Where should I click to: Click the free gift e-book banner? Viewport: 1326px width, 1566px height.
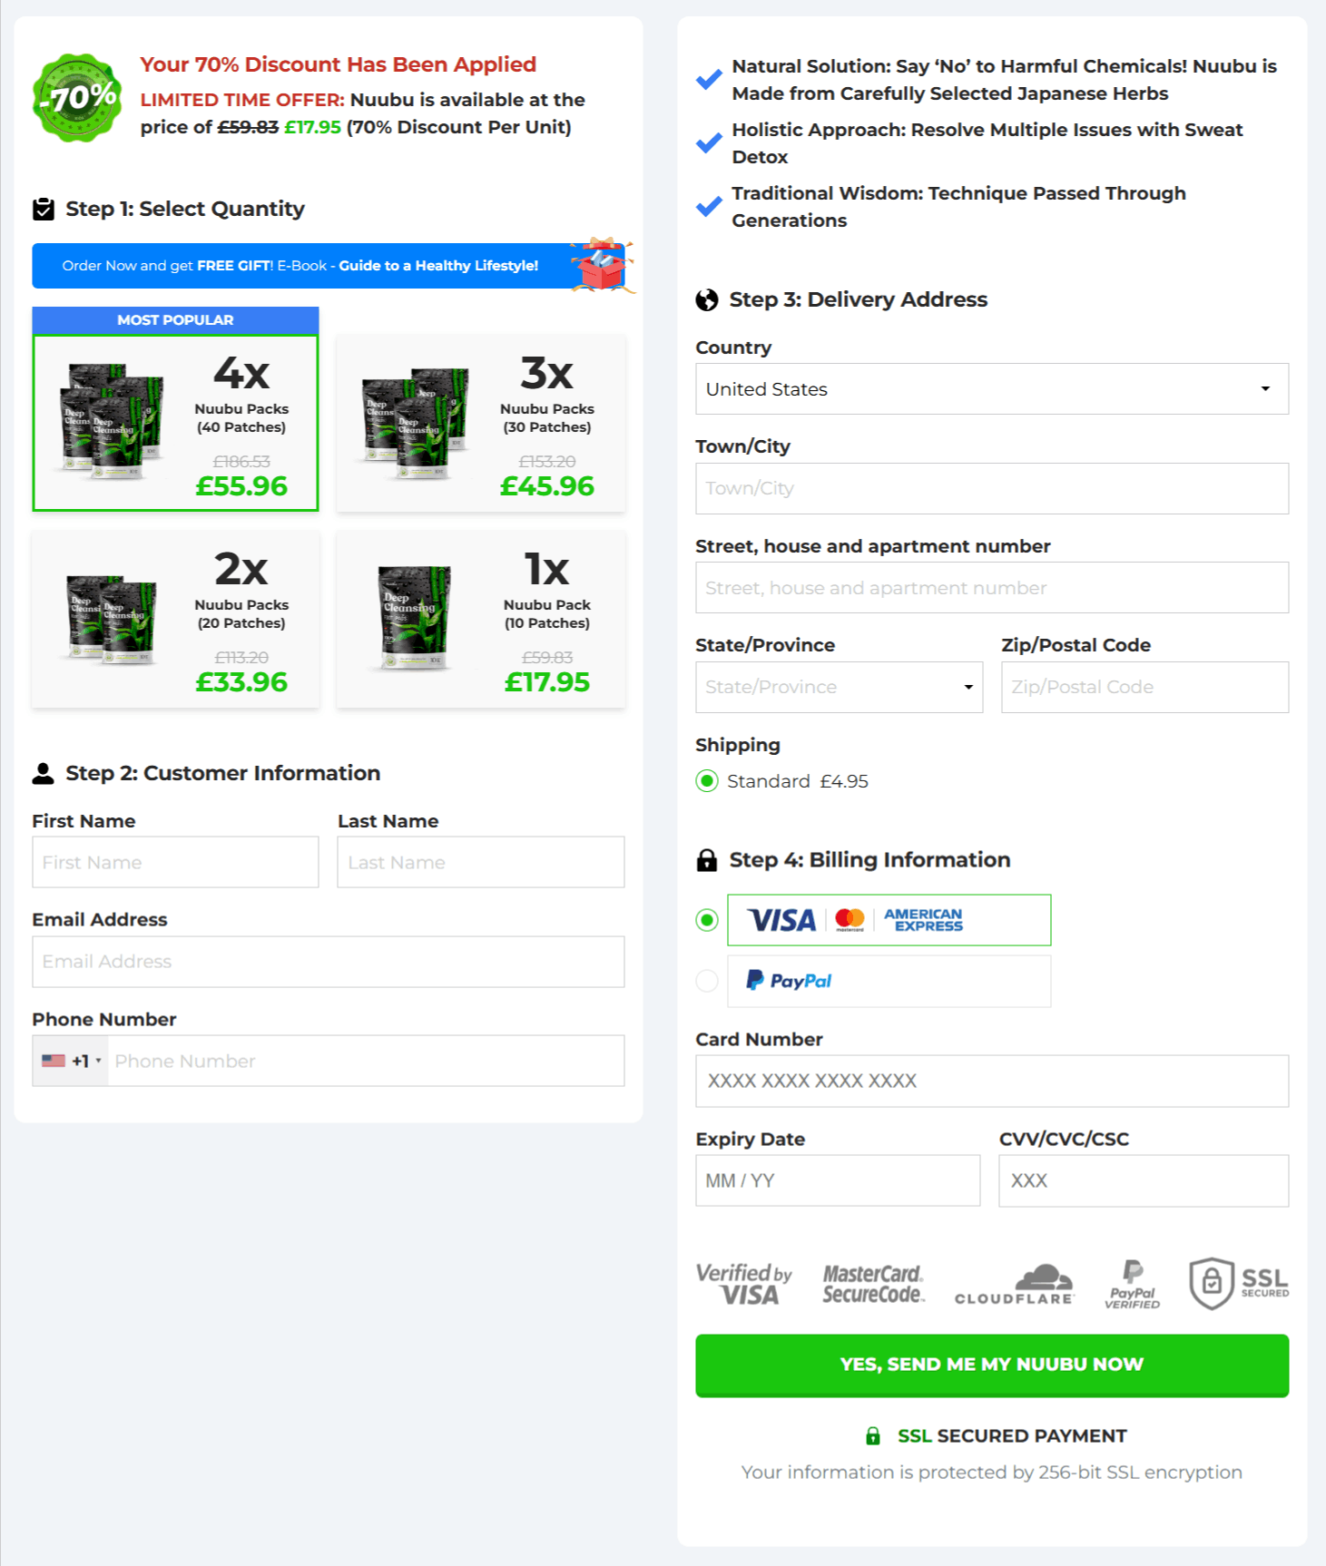click(329, 266)
